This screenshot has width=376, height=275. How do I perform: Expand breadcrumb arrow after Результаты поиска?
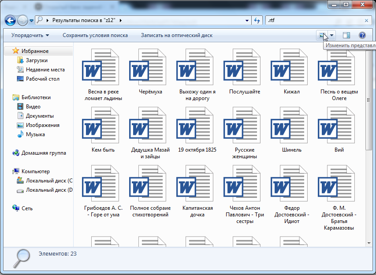click(x=121, y=21)
